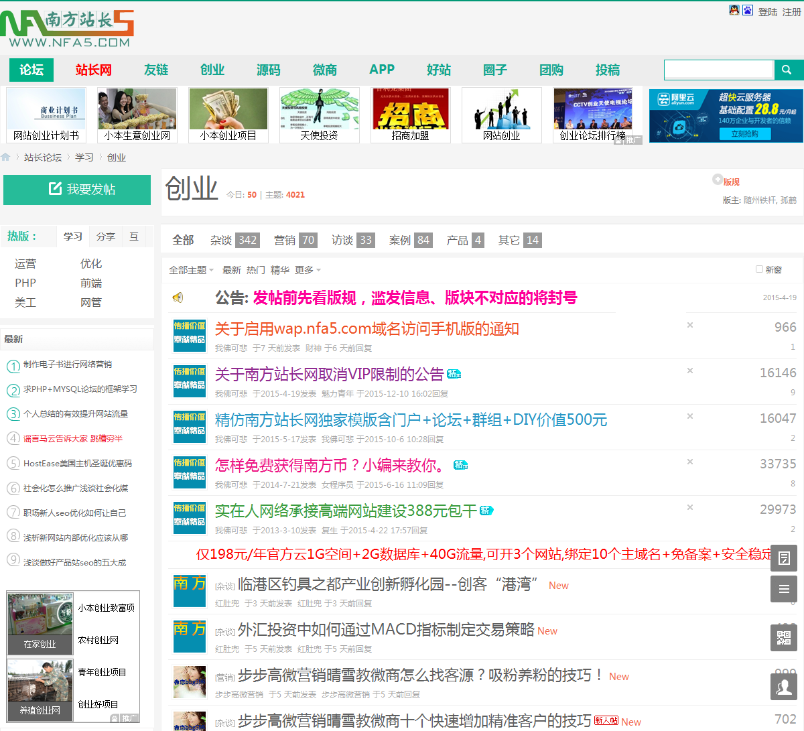804x731 pixels.
Task: Click the floating hamburger list button
Action: pos(783,590)
